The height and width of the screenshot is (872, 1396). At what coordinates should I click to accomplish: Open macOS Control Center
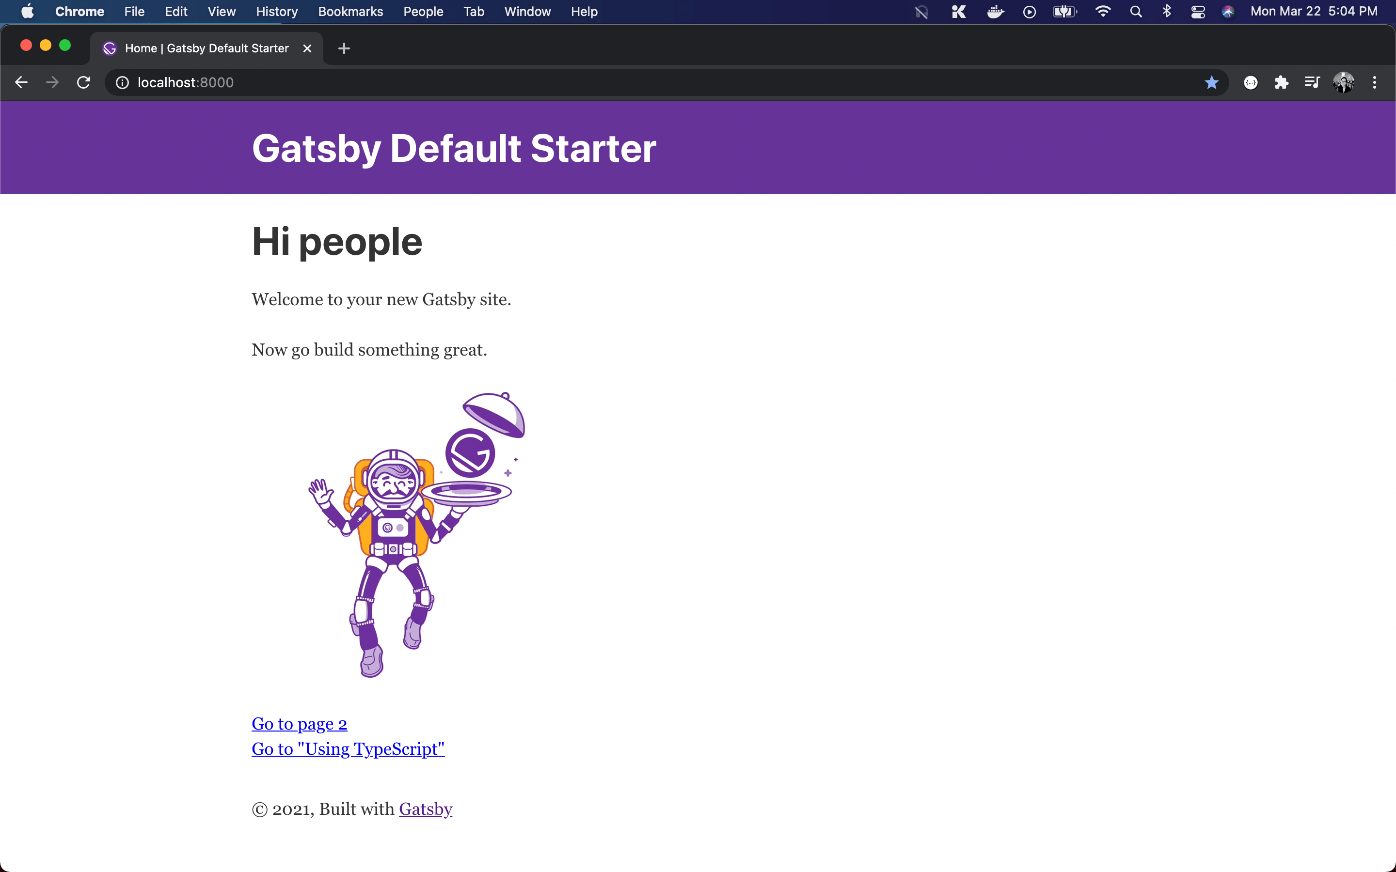pos(1198,12)
